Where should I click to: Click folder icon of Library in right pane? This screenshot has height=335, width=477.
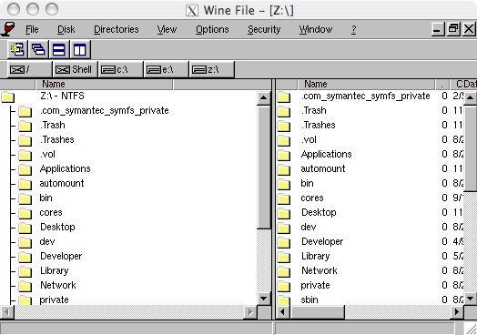(283, 258)
